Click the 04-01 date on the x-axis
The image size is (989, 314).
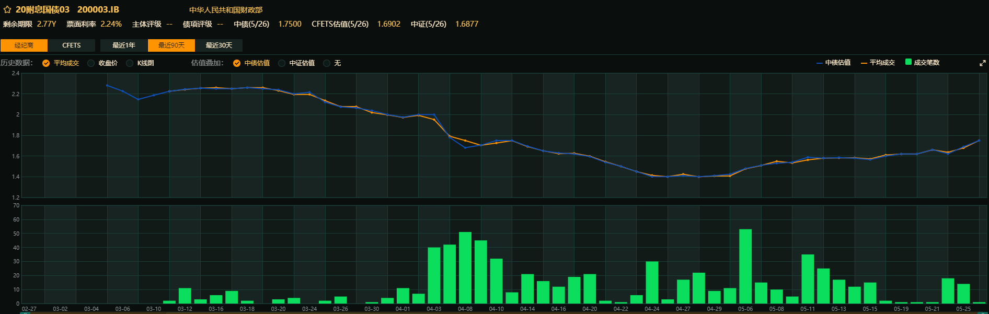403,309
